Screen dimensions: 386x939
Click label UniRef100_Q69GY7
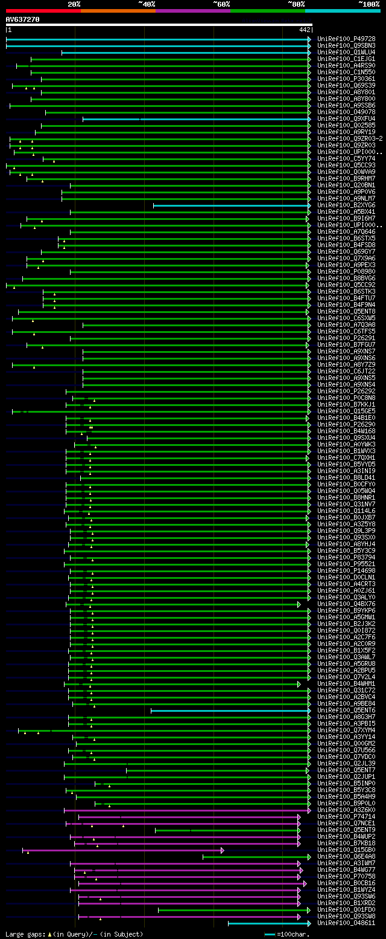point(346,252)
